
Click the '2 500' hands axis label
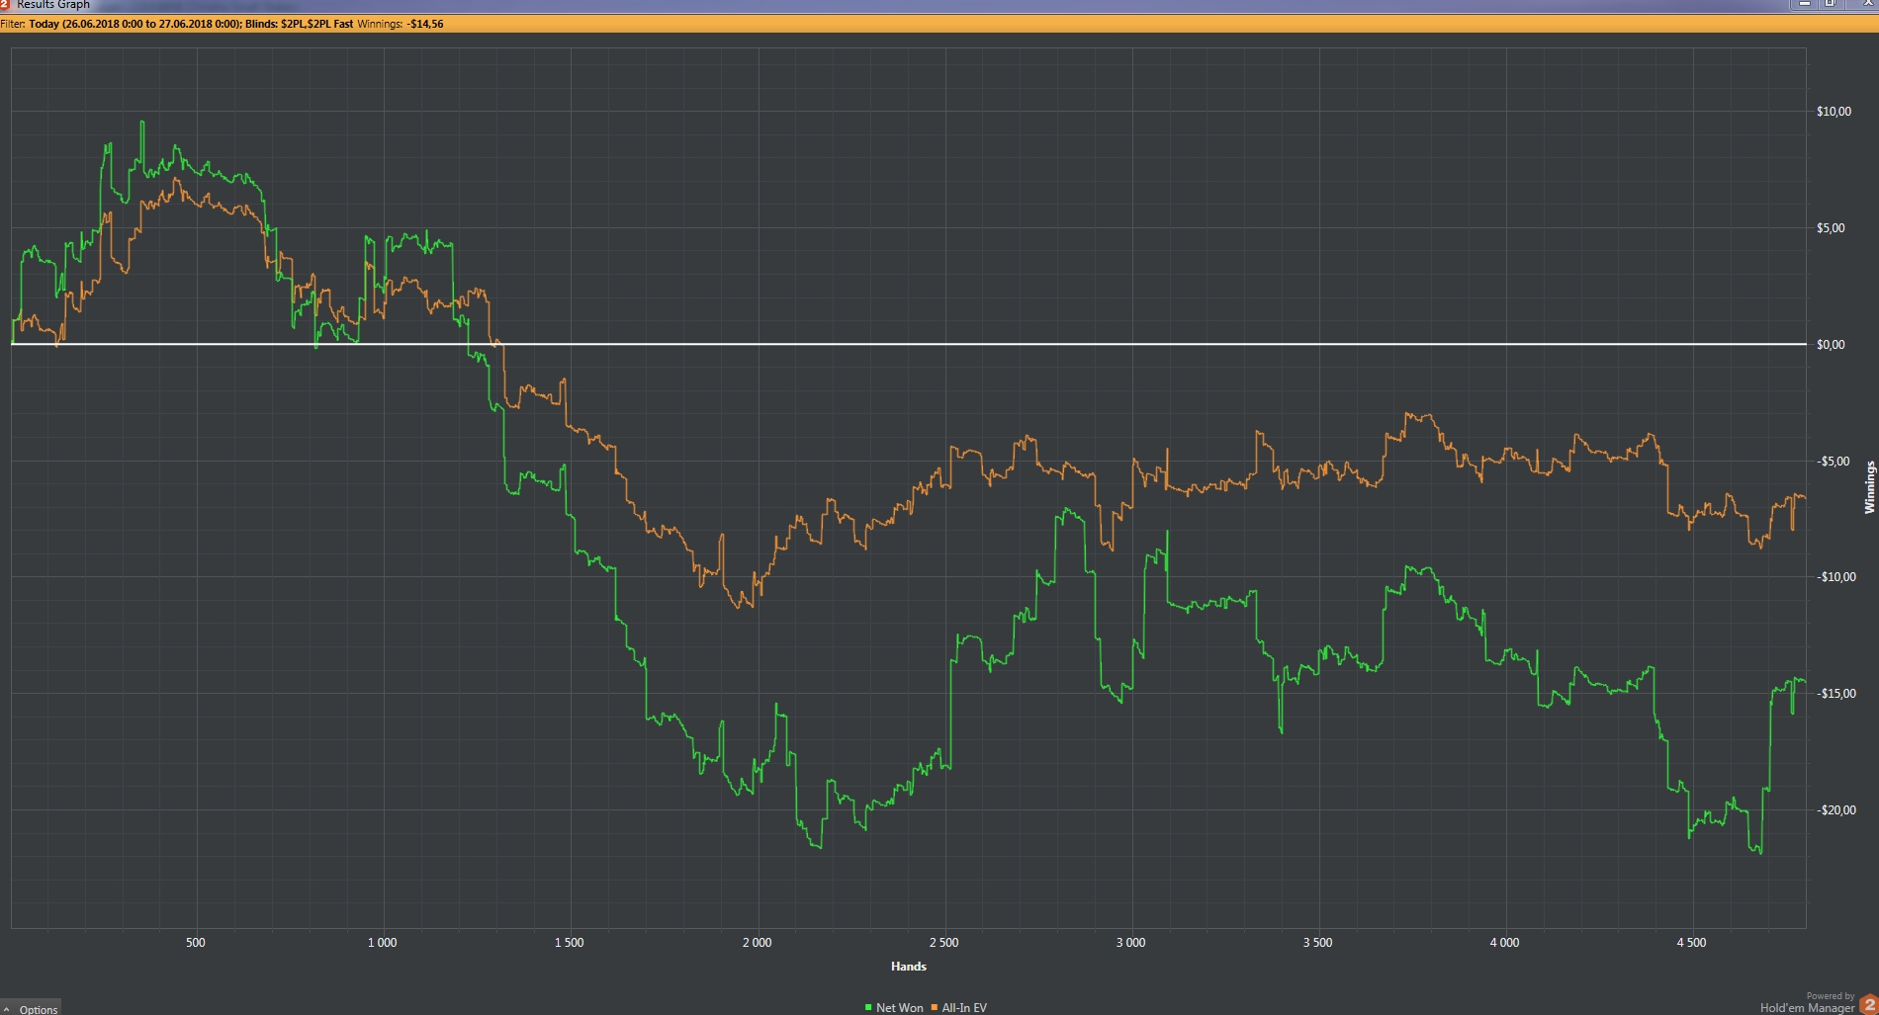pos(944,943)
